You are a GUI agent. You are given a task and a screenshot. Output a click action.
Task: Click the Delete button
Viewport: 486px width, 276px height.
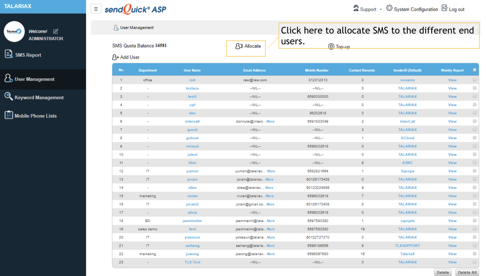pyautogui.click(x=443, y=272)
